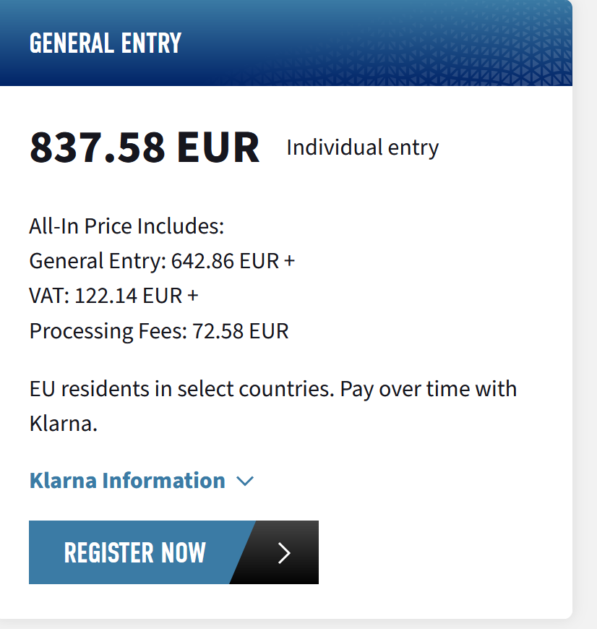Click the EU residents sentence

[x=182, y=389]
